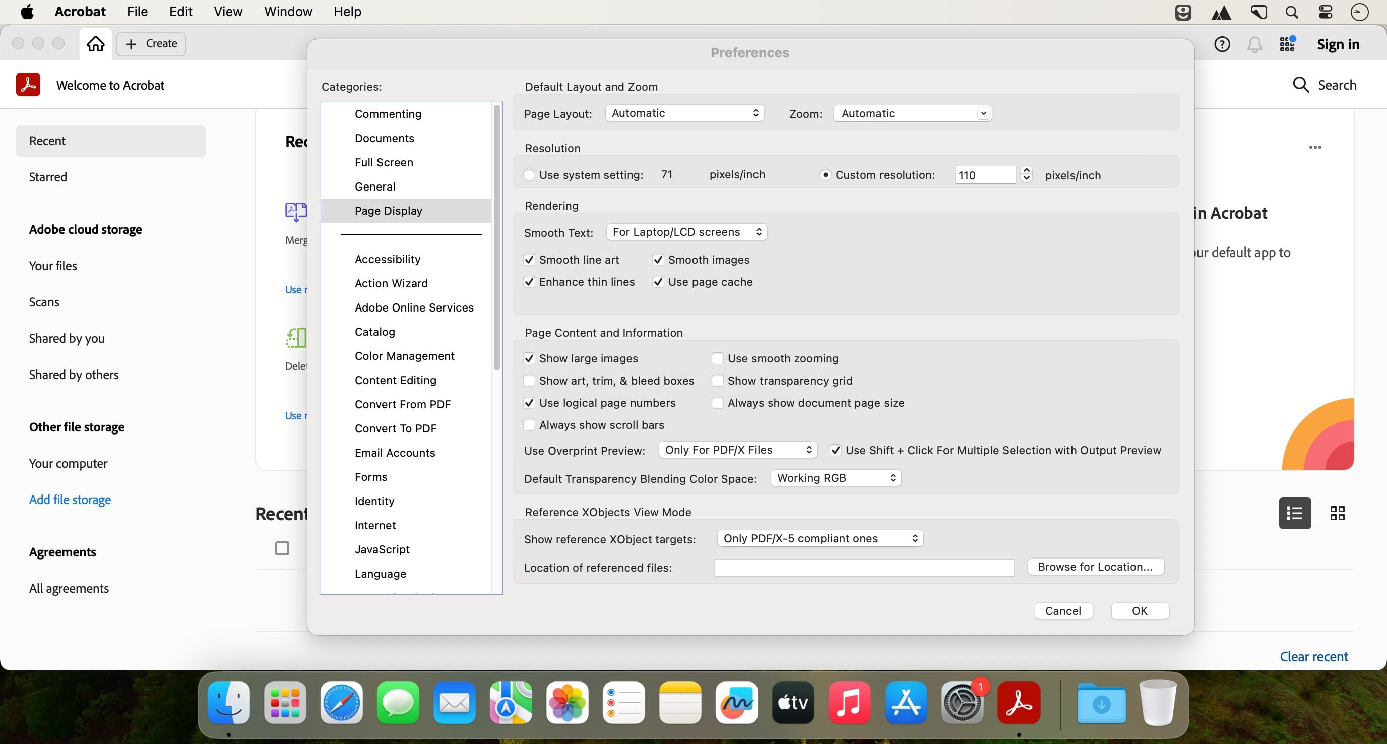Open Mail from the Dock
This screenshot has height=744, width=1387.
(455, 703)
